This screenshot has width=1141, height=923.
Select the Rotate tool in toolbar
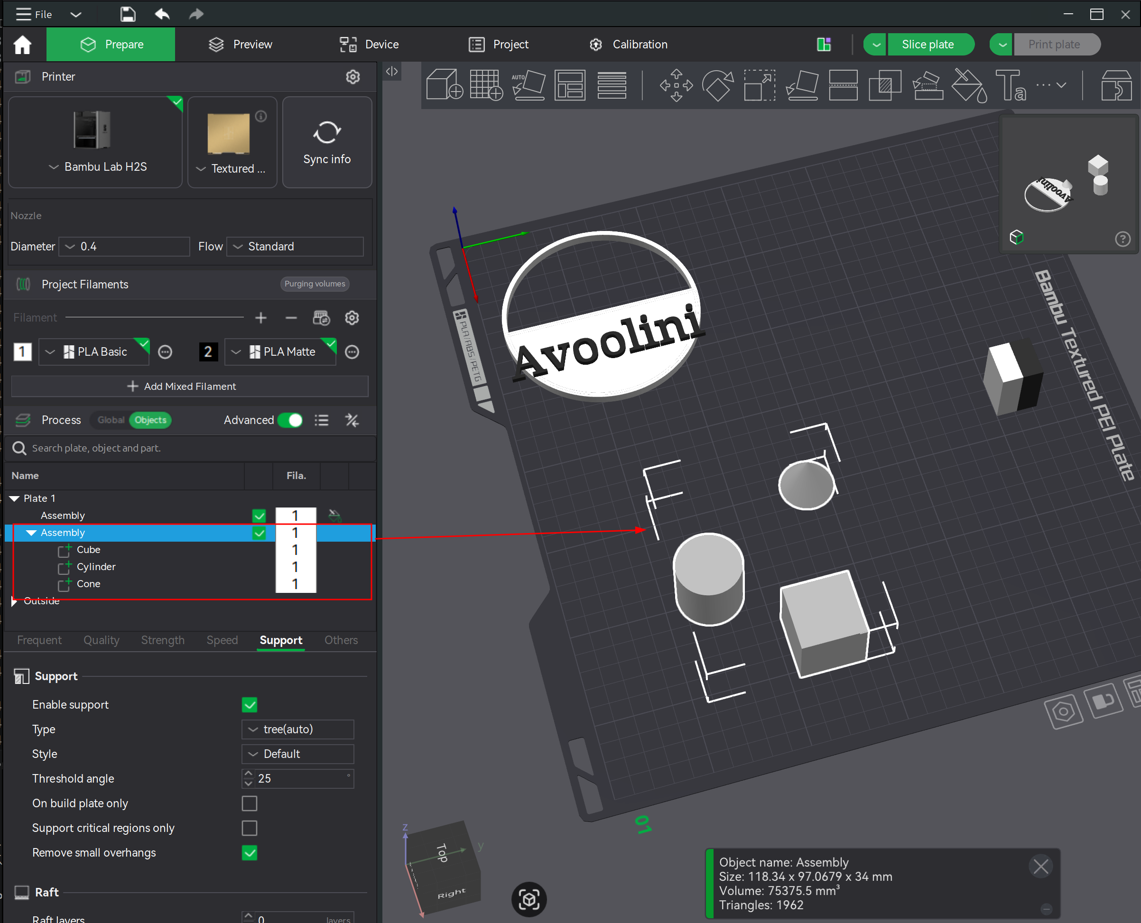tap(718, 84)
